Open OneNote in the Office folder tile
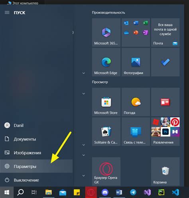189x198 pixels. (x=145, y=32)
